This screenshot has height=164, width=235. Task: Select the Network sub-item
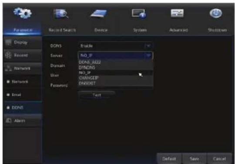pos(23,82)
